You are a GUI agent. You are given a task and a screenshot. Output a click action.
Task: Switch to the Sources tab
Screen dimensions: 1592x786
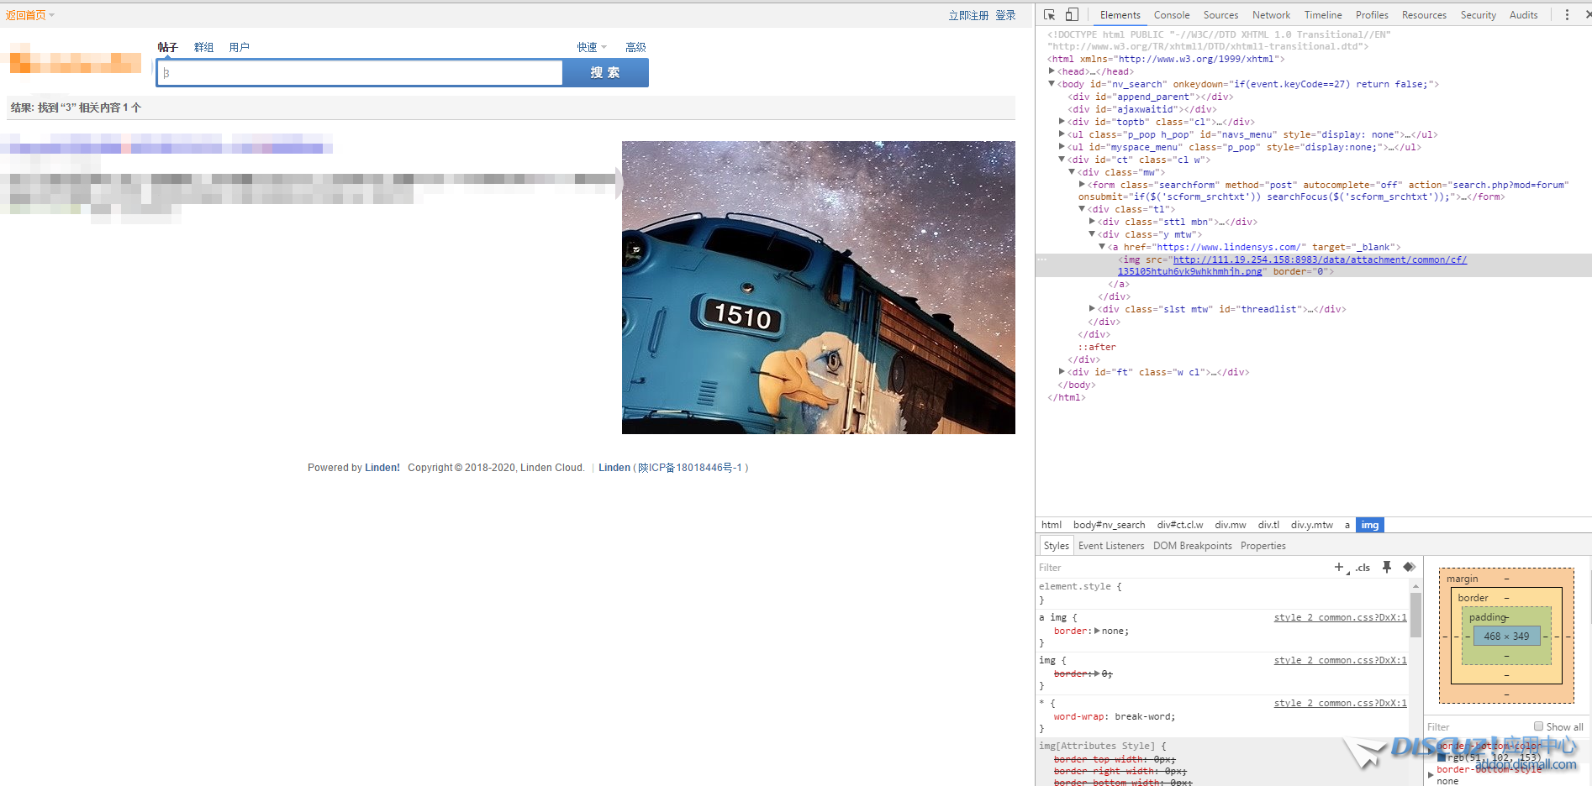[x=1220, y=15]
